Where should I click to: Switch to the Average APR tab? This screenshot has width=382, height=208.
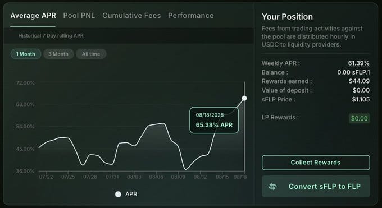pos(33,16)
